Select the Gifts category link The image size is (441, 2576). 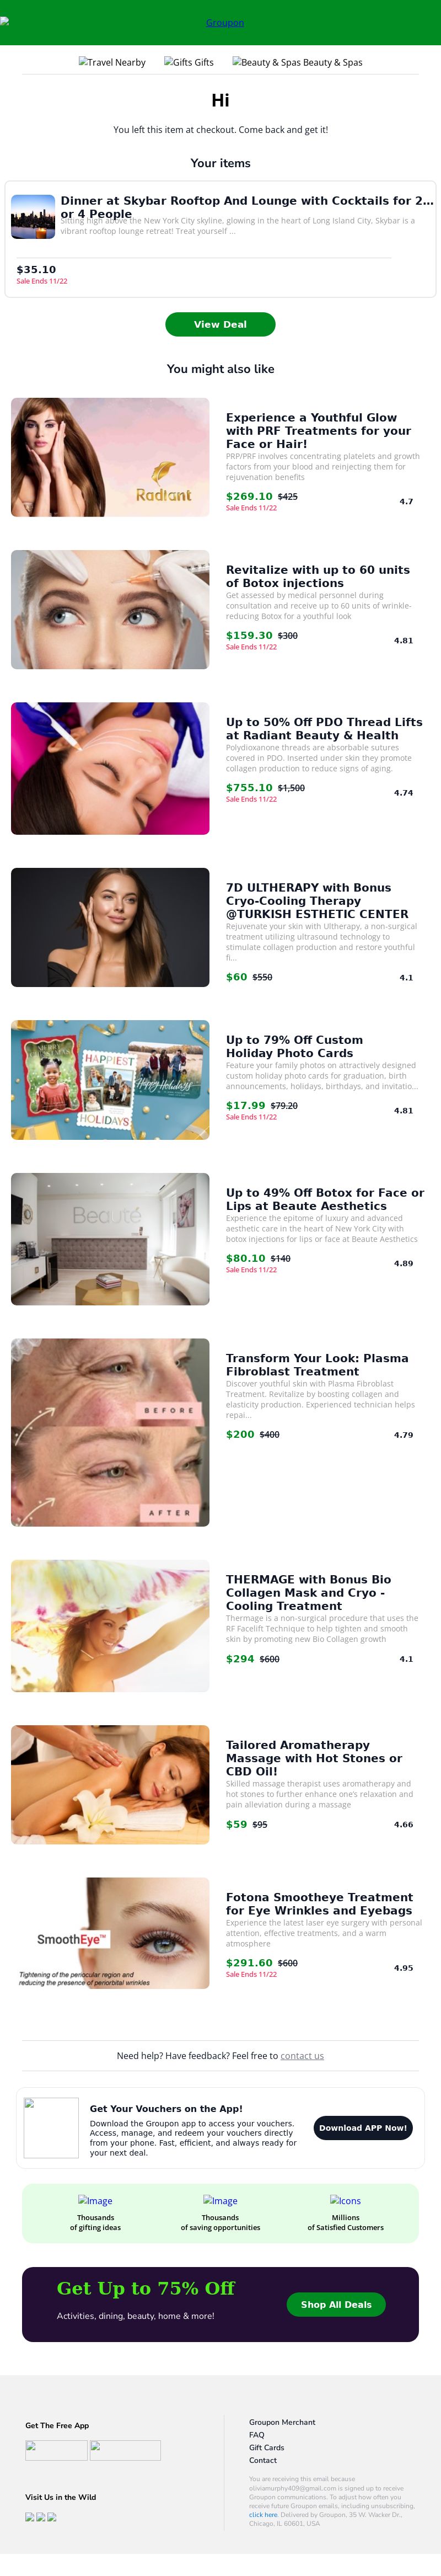[x=189, y=62]
